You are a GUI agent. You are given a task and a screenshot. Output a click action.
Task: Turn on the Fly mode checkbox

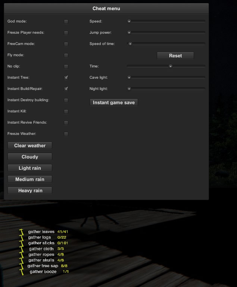pyautogui.click(x=66, y=55)
